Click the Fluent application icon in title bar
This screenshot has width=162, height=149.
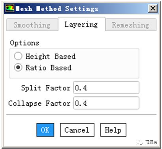[x=9, y=8]
